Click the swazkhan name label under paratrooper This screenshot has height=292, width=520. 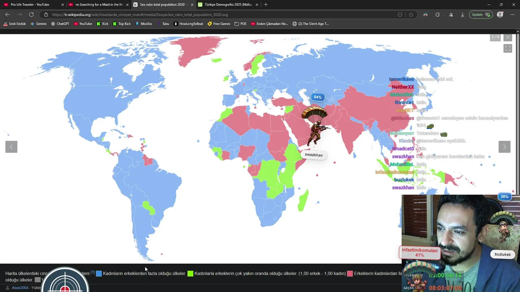click(x=314, y=155)
